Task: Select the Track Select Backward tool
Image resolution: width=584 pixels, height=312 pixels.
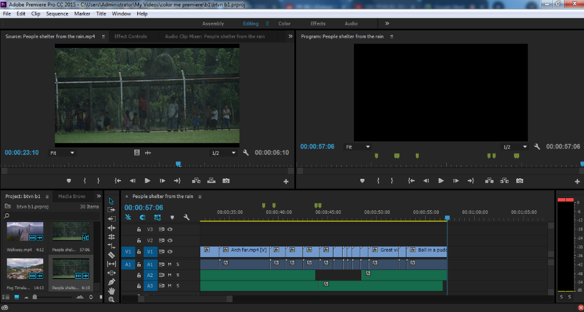Action: 111,219
